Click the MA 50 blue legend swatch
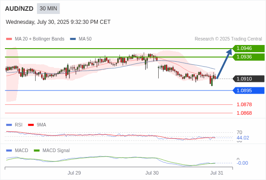The image size is (266, 180). coord(73,39)
